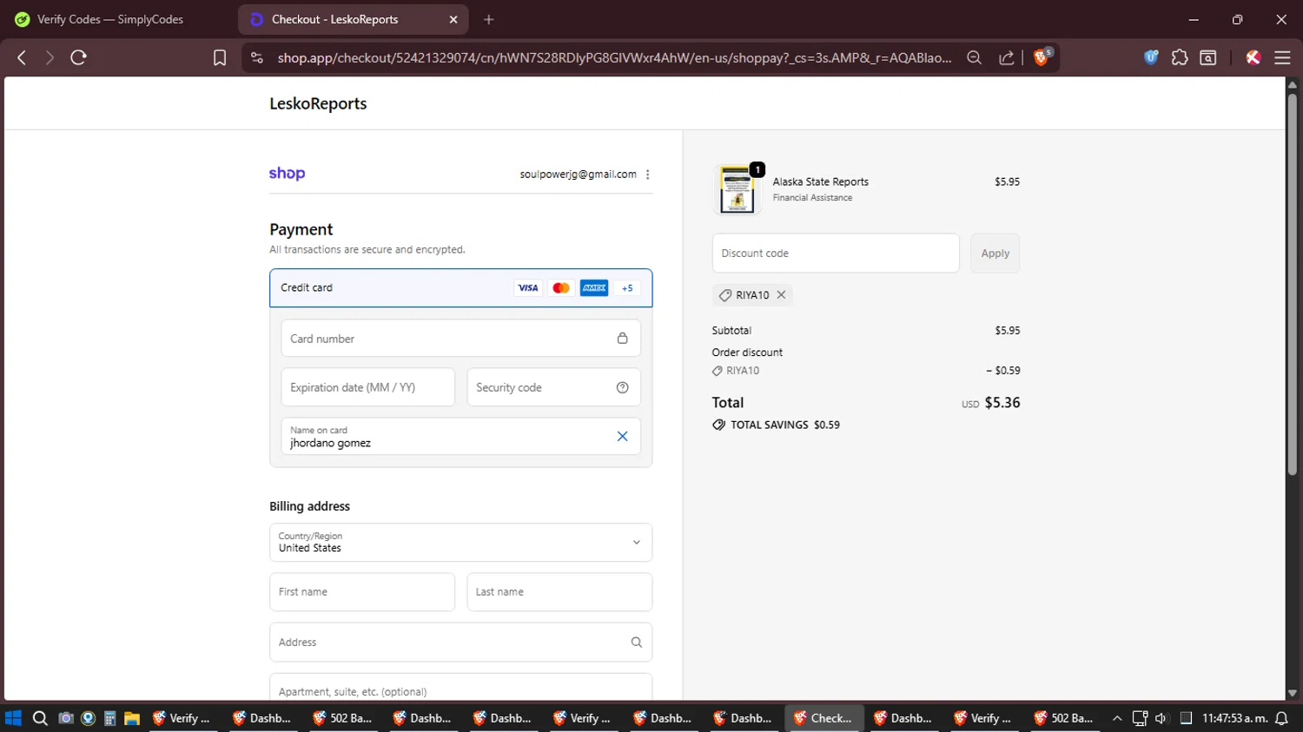Click the Total $5.36 amount
This screenshot has width=1303, height=732.
pyautogui.click(x=1002, y=403)
